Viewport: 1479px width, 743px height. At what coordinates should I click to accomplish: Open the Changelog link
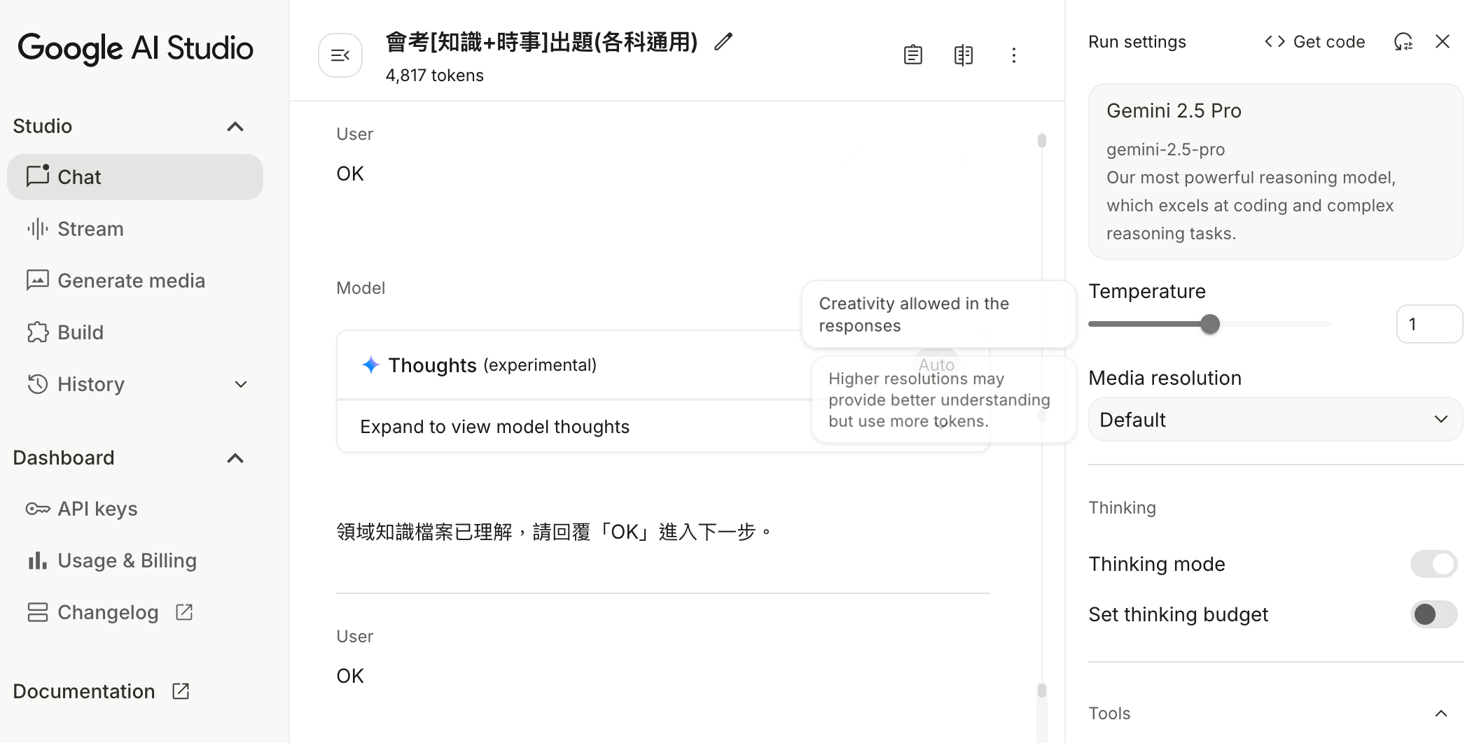point(135,612)
